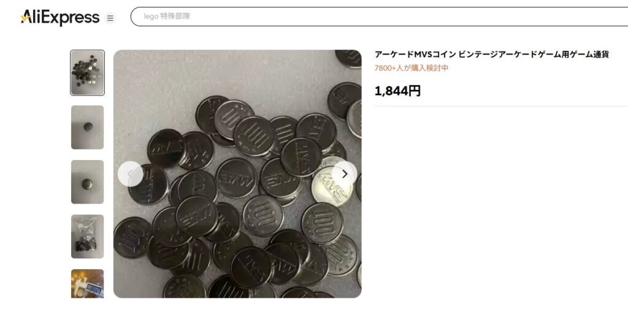Select the third single-coin thumbnail
Image resolution: width=628 pixels, height=312 pixels.
tap(87, 182)
